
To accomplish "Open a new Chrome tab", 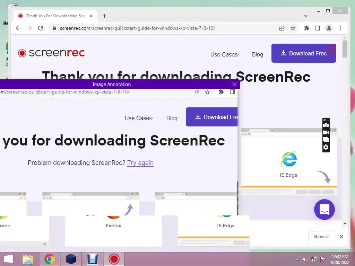I will tap(104, 16).
